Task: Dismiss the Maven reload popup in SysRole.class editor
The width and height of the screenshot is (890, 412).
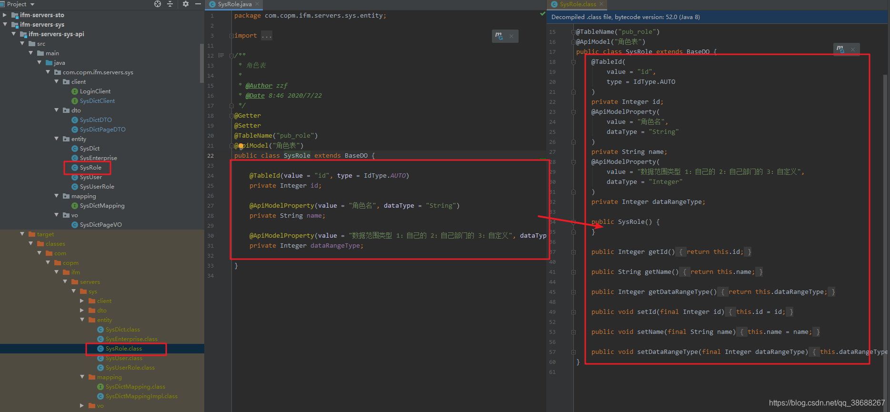Action: 853,50
